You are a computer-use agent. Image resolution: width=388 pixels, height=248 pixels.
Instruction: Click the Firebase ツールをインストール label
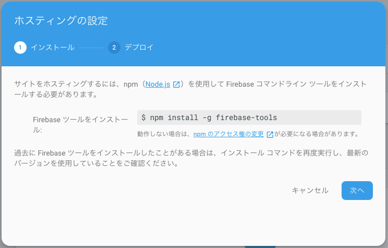click(80, 125)
